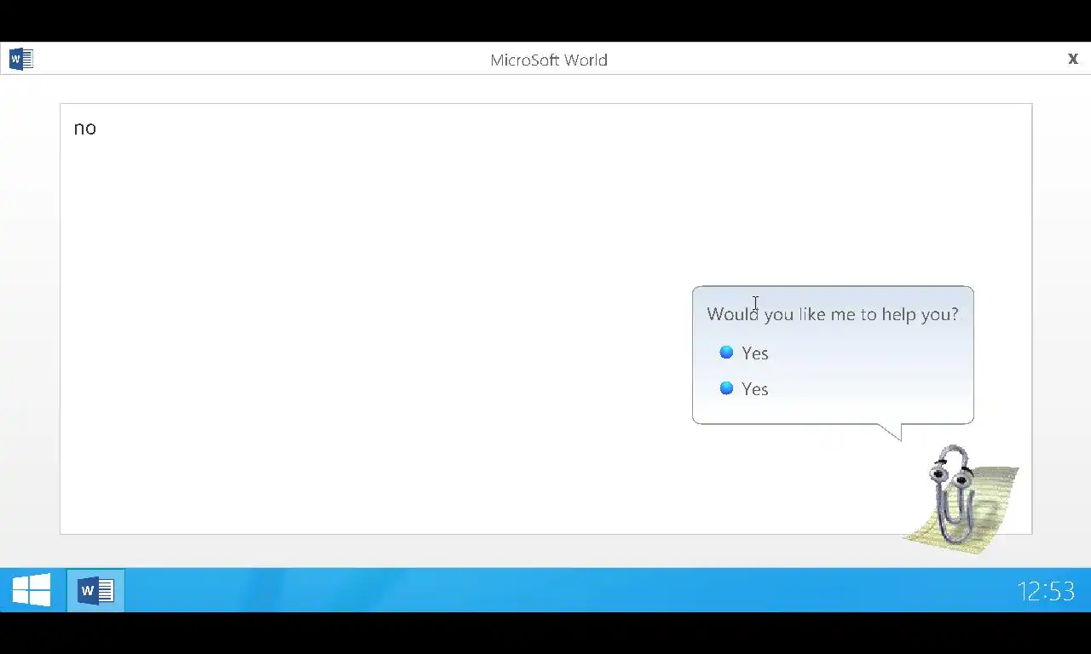The width and height of the screenshot is (1091, 654).
Task: Click the Clippy paperclip assistant
Action: (961, 497)
